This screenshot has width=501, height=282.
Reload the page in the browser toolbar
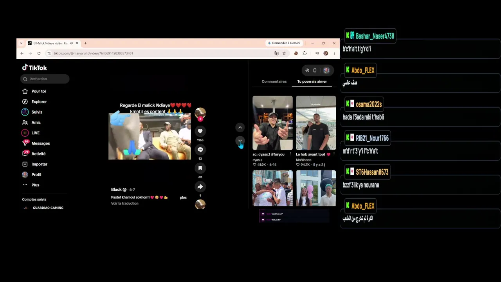pyautogui.click(x=39, y=53)
